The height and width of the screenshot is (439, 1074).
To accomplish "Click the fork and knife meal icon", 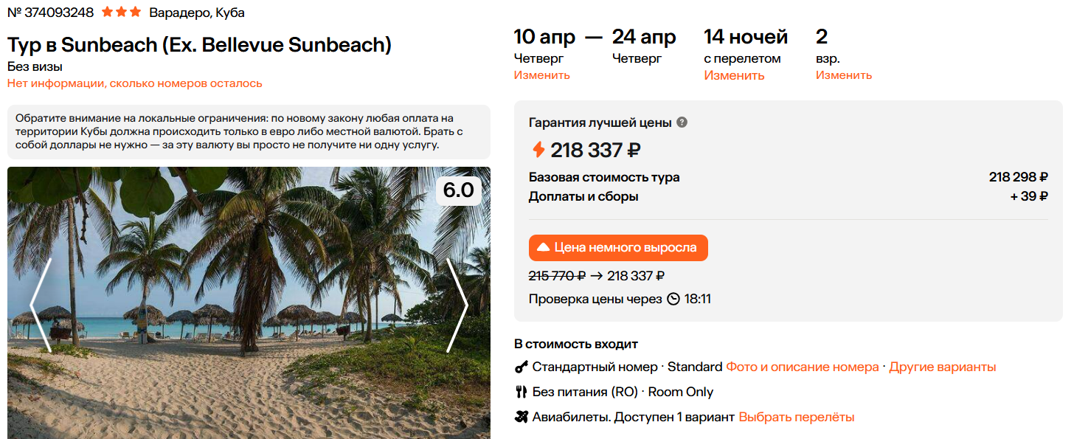I will (522, 392).
